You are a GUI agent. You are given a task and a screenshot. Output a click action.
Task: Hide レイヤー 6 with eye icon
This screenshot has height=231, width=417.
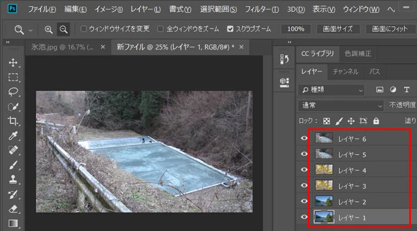304,138
